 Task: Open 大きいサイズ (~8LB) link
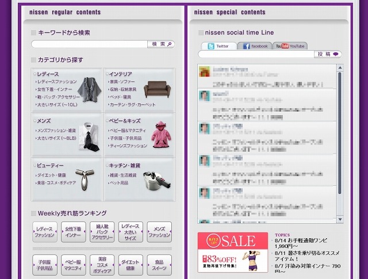pyautogui.click(x=57, y=138)
